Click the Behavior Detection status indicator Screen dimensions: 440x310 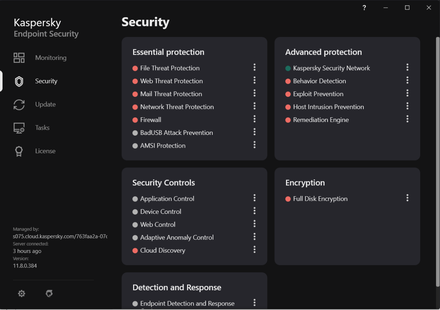point(288,81)
